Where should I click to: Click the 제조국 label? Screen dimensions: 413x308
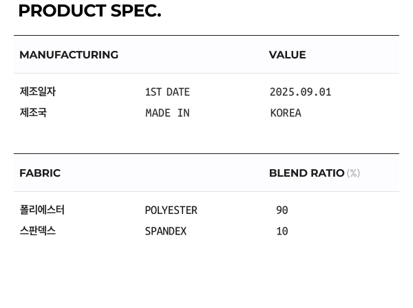33,113
